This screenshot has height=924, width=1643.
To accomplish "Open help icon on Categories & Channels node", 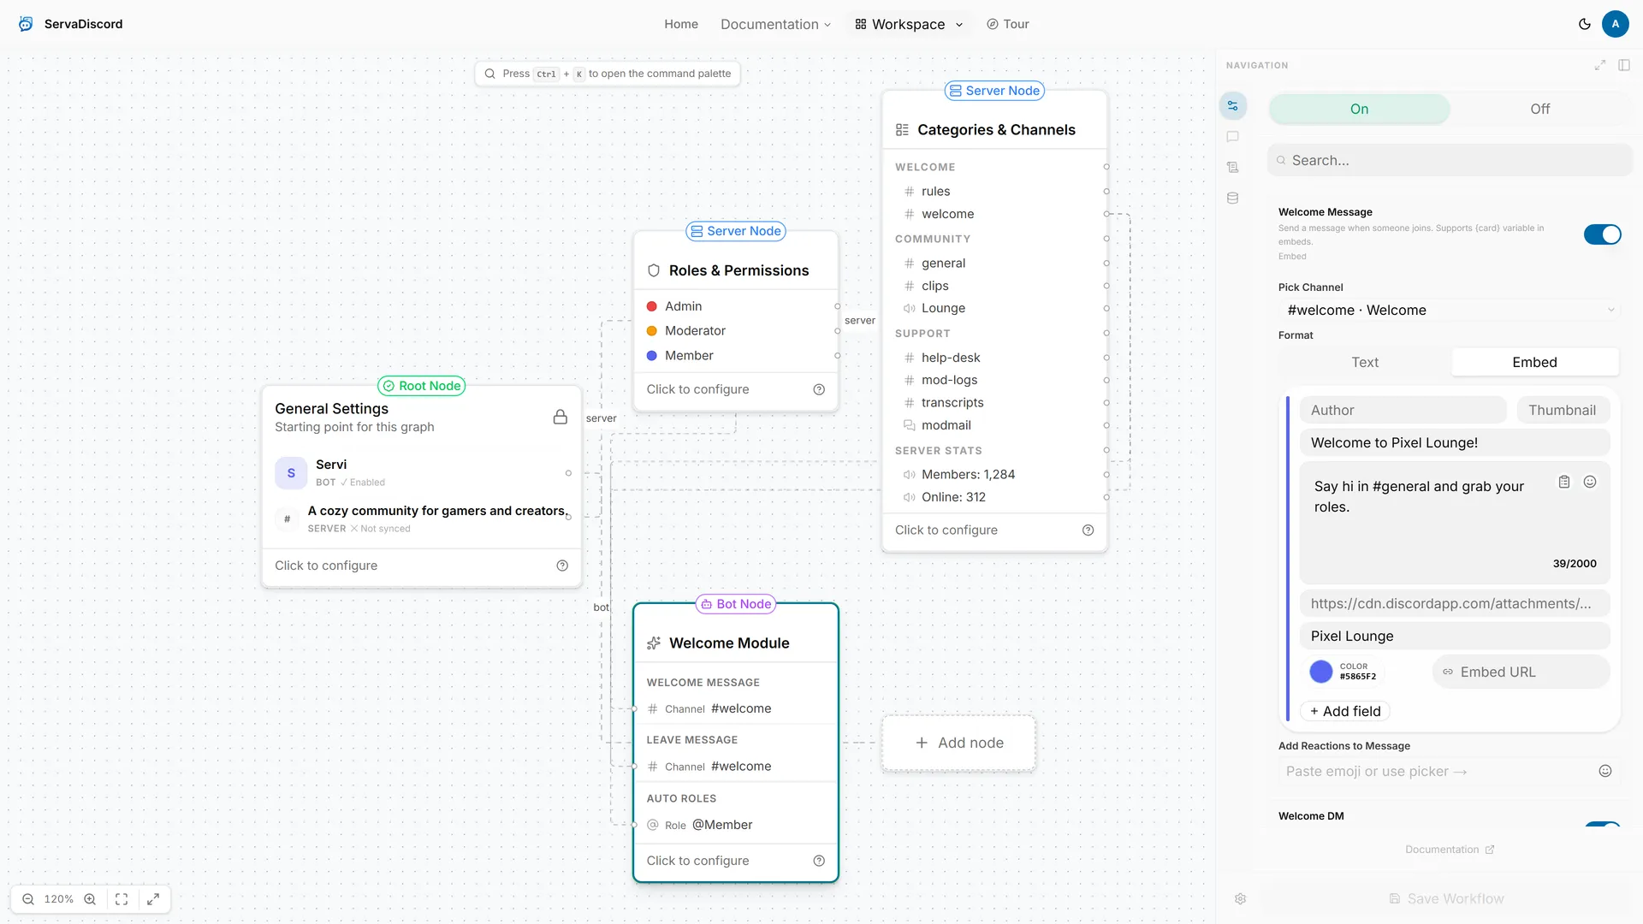I will point(1088,530).
